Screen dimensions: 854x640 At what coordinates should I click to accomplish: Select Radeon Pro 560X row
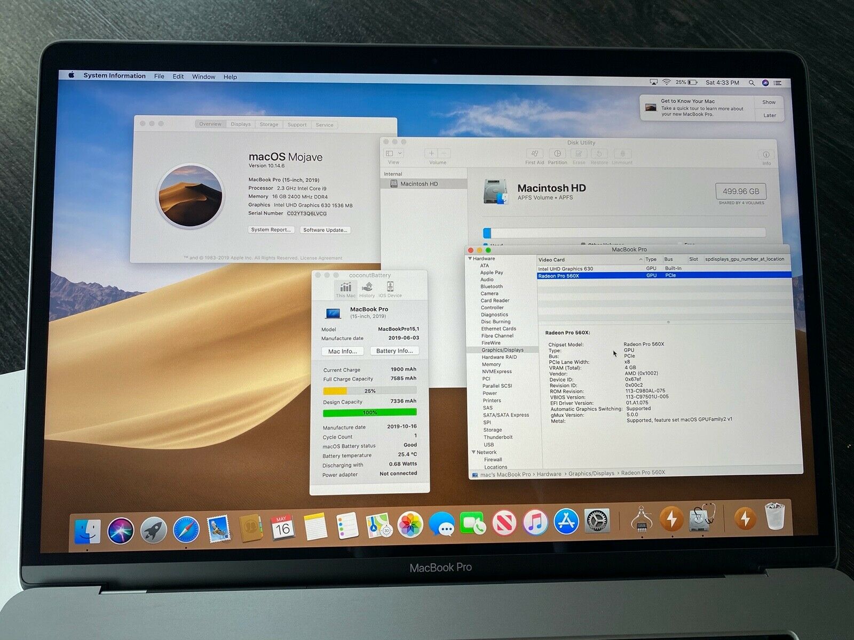tap(664, 275)
